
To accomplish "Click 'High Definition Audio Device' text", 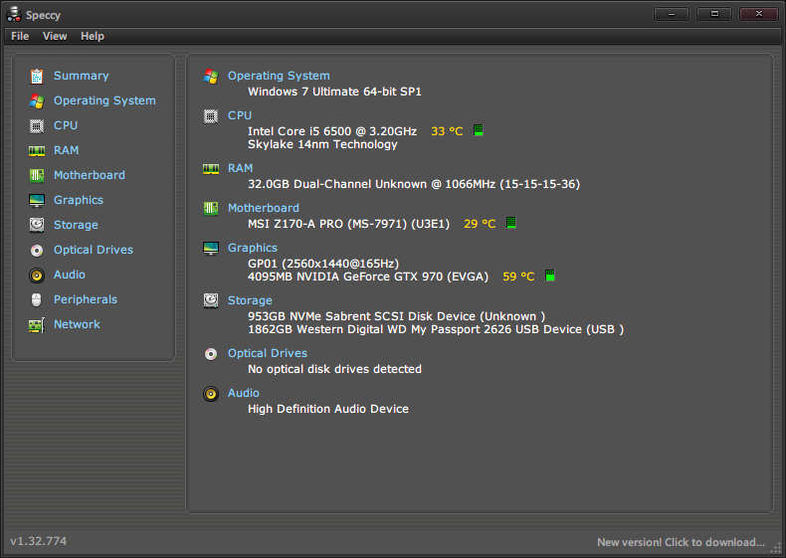I will coord(328,409).
